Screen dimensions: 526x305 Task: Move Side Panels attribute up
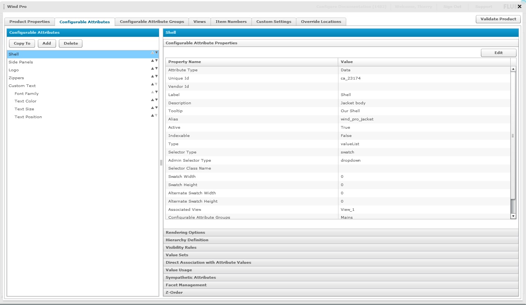pos(152,61)
